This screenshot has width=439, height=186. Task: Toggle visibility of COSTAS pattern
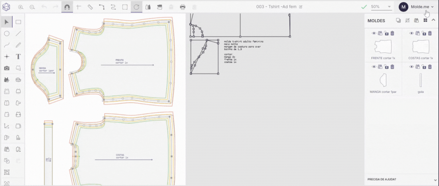411,33
